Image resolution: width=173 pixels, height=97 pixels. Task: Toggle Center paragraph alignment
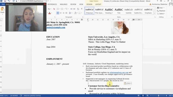[x=61, y=13]
